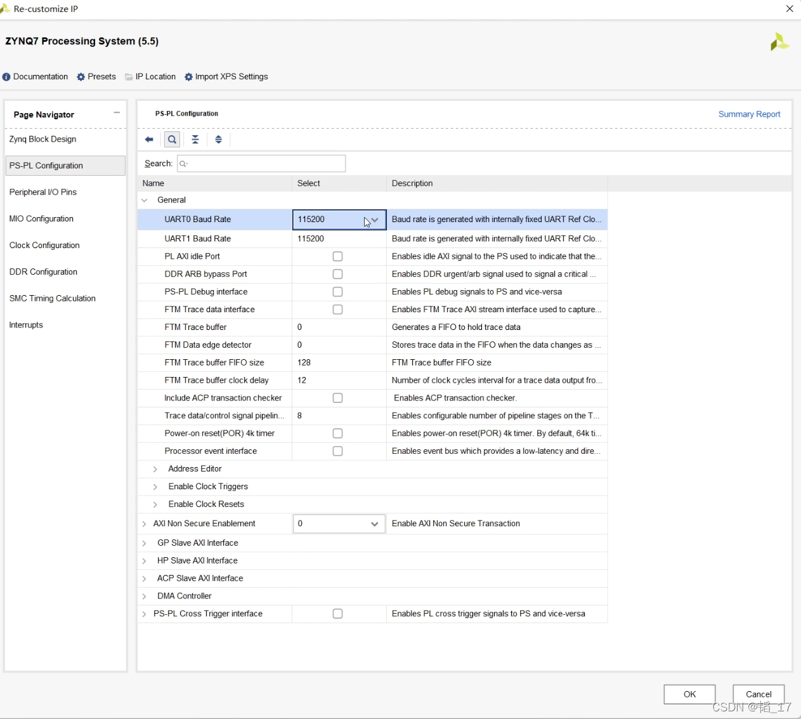Collapse the Page Navigator with the minus icon
Image resolution: width=801 pixels, height=719 pixels.
click(117, 112)
